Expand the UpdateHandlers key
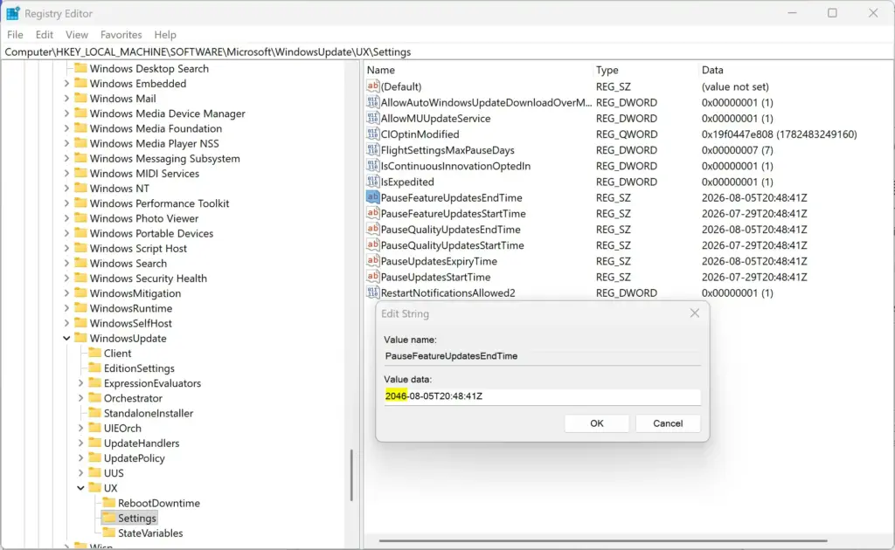The height and width of the screenshot is (550, 895). pos(80,443)
